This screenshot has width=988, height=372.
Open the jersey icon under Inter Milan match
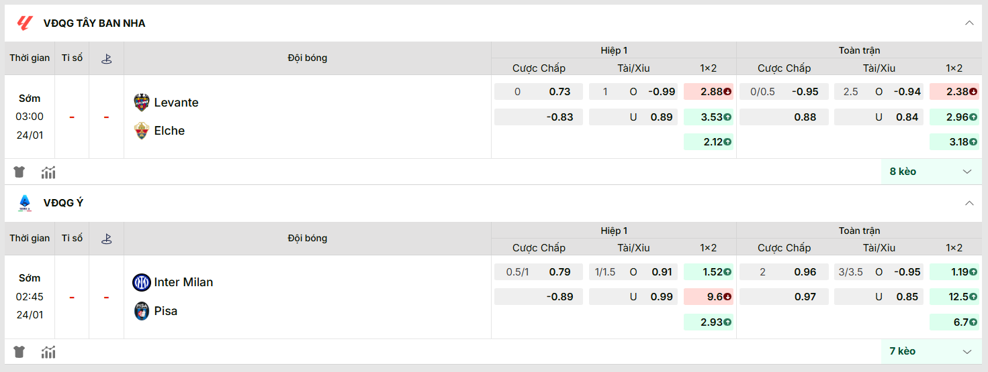19,352
